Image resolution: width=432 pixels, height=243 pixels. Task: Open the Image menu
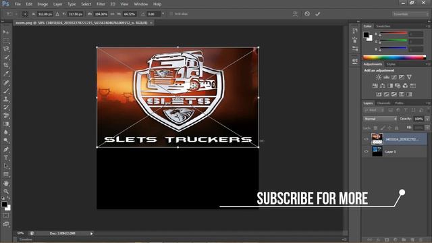pos(43,4)
